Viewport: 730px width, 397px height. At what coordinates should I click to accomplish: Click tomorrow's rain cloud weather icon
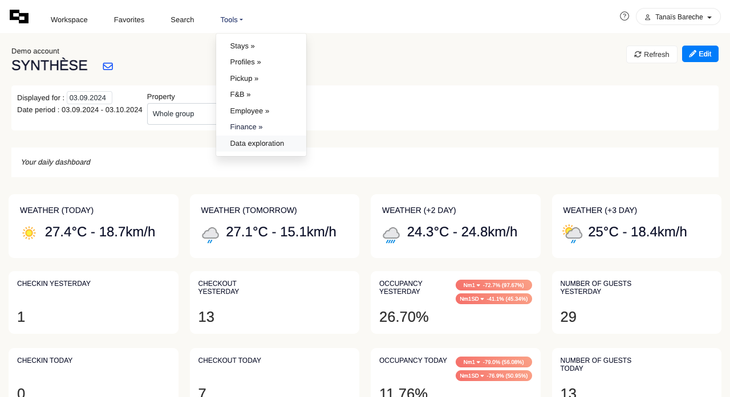[210, 234]
